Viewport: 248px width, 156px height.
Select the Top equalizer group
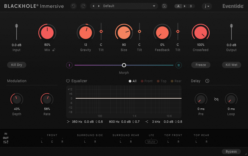coord(162,81)
